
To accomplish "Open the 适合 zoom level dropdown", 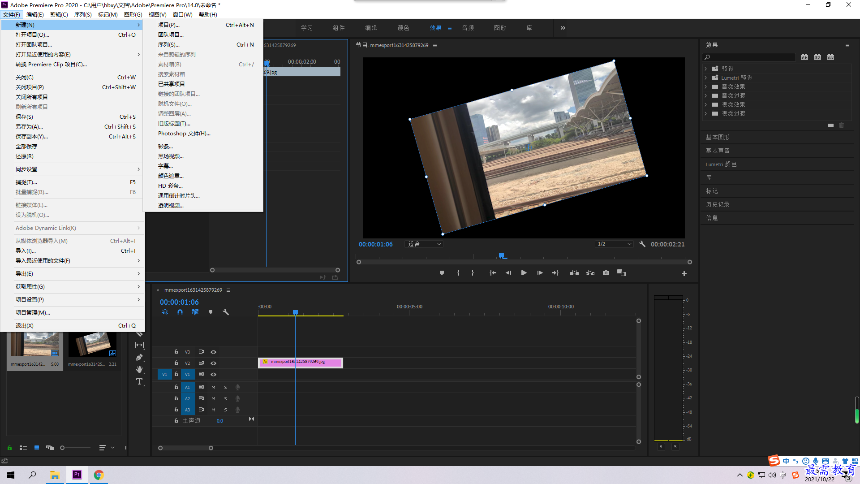I will (x=424, y=244).
